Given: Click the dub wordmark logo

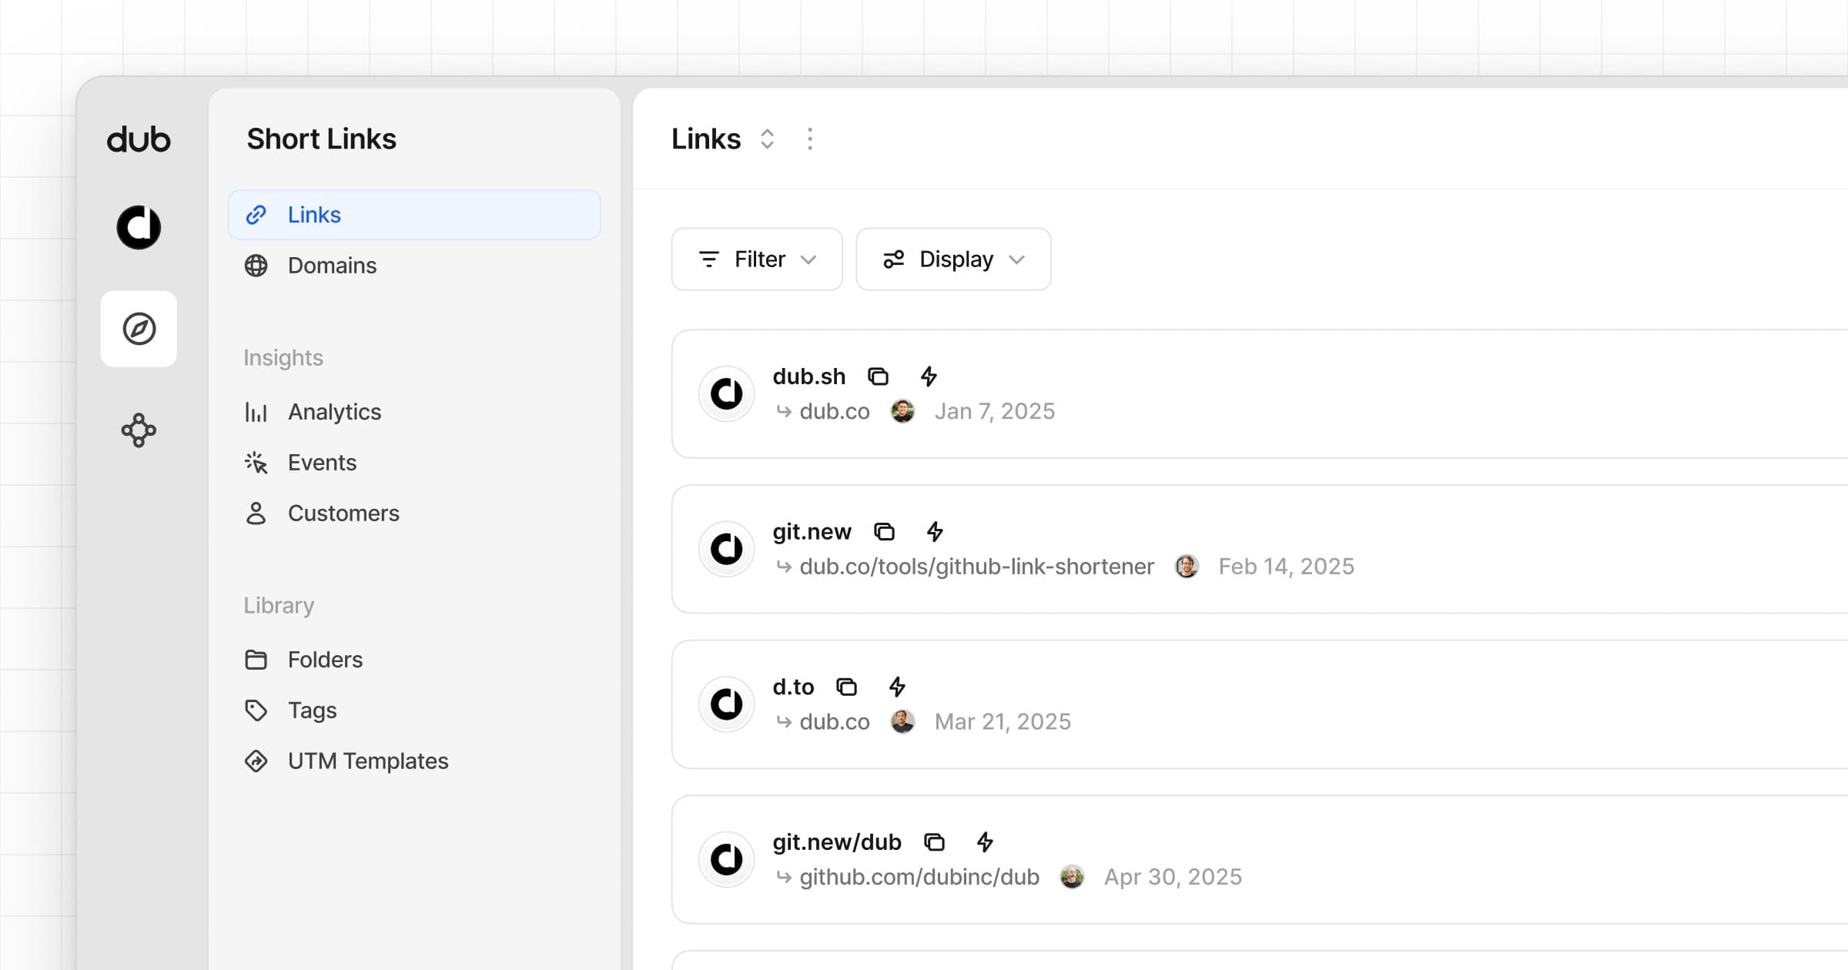Looking at the screenshot, I should tap(139, 139).
